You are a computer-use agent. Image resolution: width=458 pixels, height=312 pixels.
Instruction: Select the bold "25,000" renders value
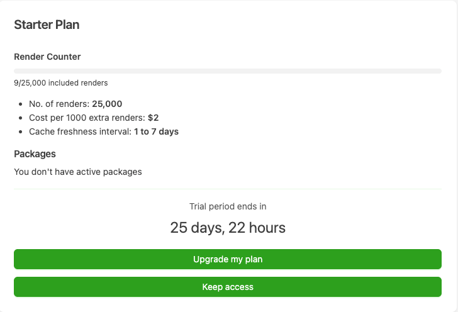(x=107, y=104)
